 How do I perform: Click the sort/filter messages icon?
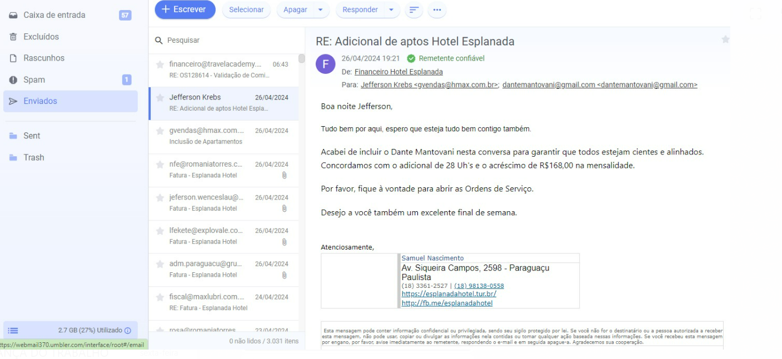[414, 10]
